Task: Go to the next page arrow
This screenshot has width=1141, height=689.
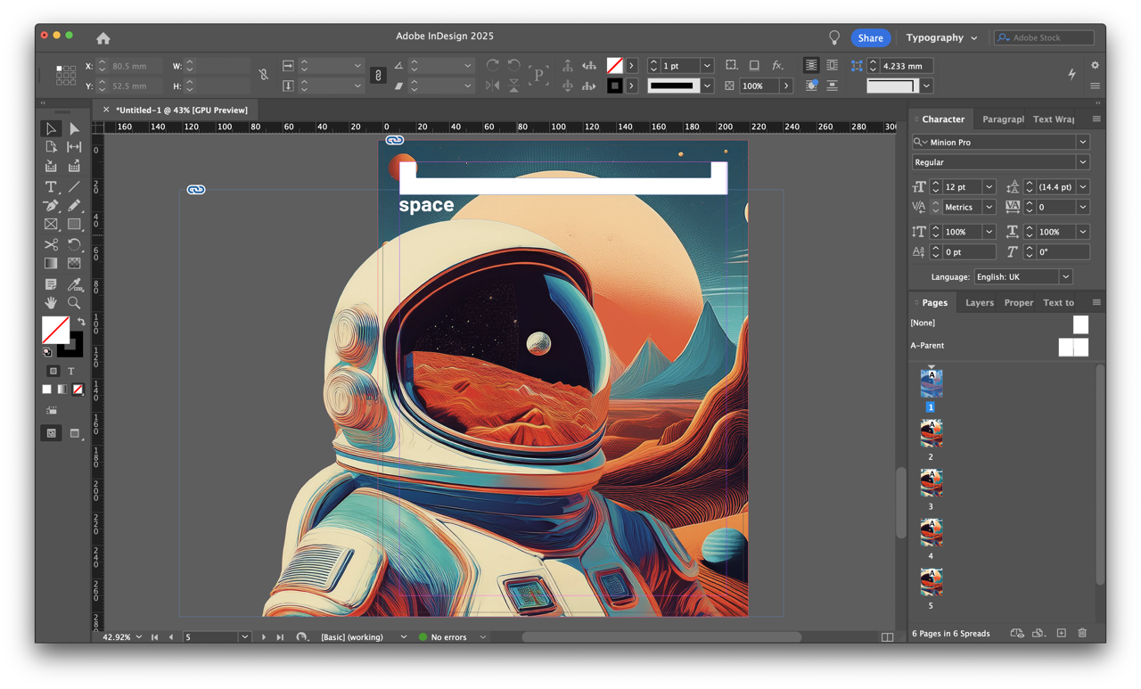Action: pyautogui.click(x=264, y=637)
